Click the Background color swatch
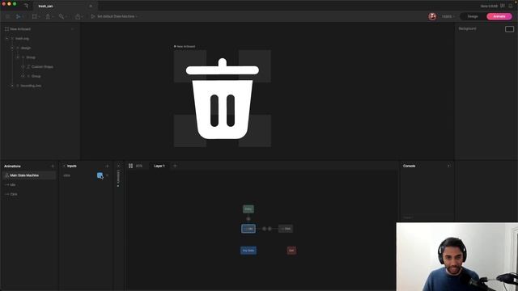This screenshot has width=518, height=291. click(x=509, y=29)
